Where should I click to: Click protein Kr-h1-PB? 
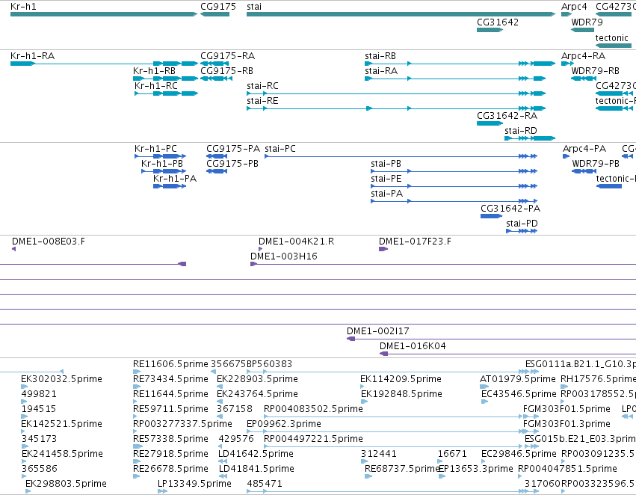[x=164, y=171]
